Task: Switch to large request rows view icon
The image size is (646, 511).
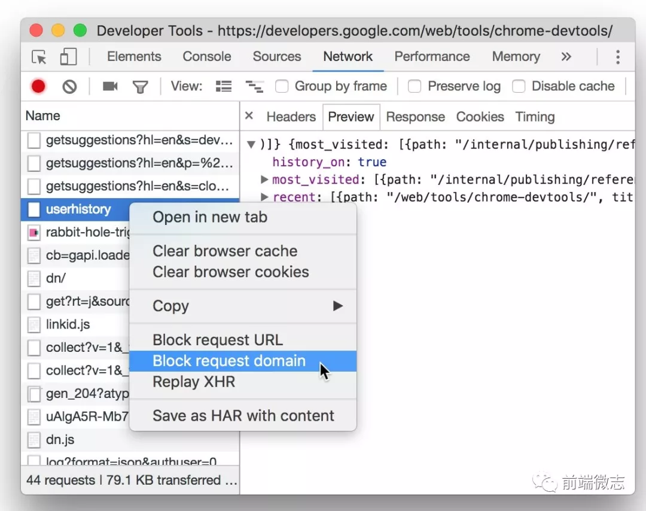Action: coord(224,86)
